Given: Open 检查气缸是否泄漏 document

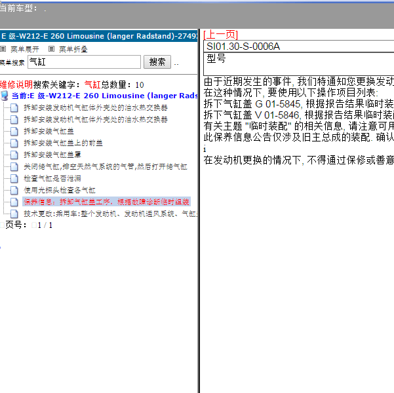Looking at the screenshot, I should [x=52, y=178].
